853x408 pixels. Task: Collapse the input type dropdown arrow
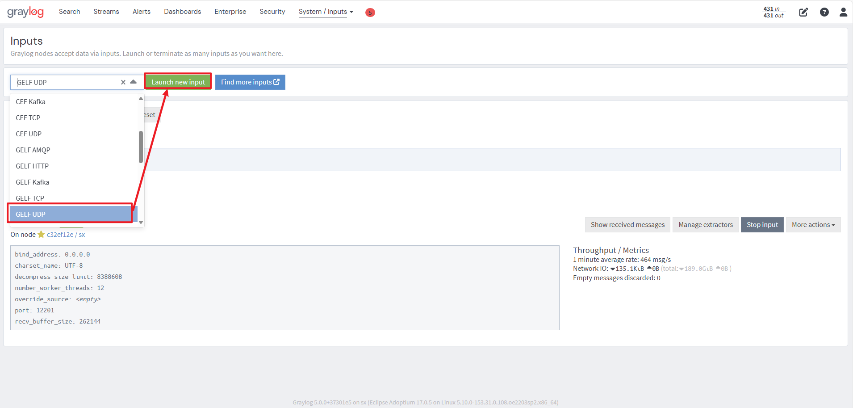pyautogui.click(x=133, y=82)
